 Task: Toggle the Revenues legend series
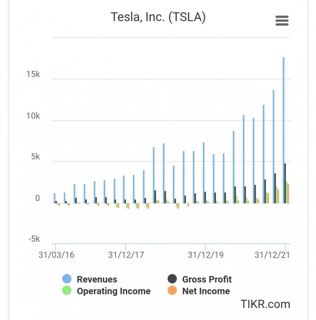point(97,279)
